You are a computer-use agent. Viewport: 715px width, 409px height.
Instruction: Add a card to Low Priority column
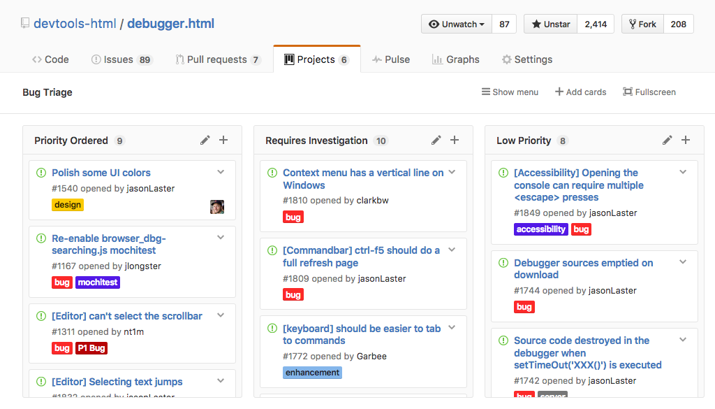click(686, 140)
